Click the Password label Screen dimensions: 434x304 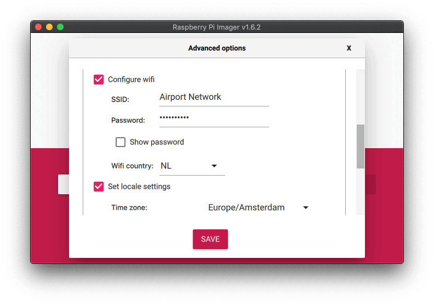point(128,120)
